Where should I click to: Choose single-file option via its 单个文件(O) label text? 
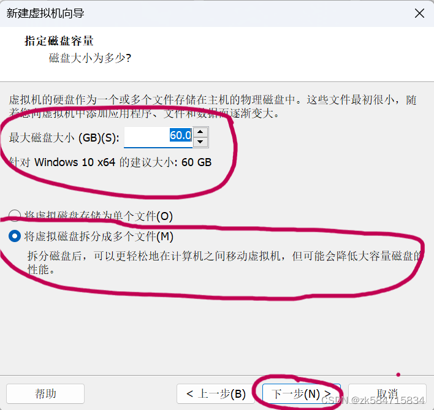tap(99, 216)
